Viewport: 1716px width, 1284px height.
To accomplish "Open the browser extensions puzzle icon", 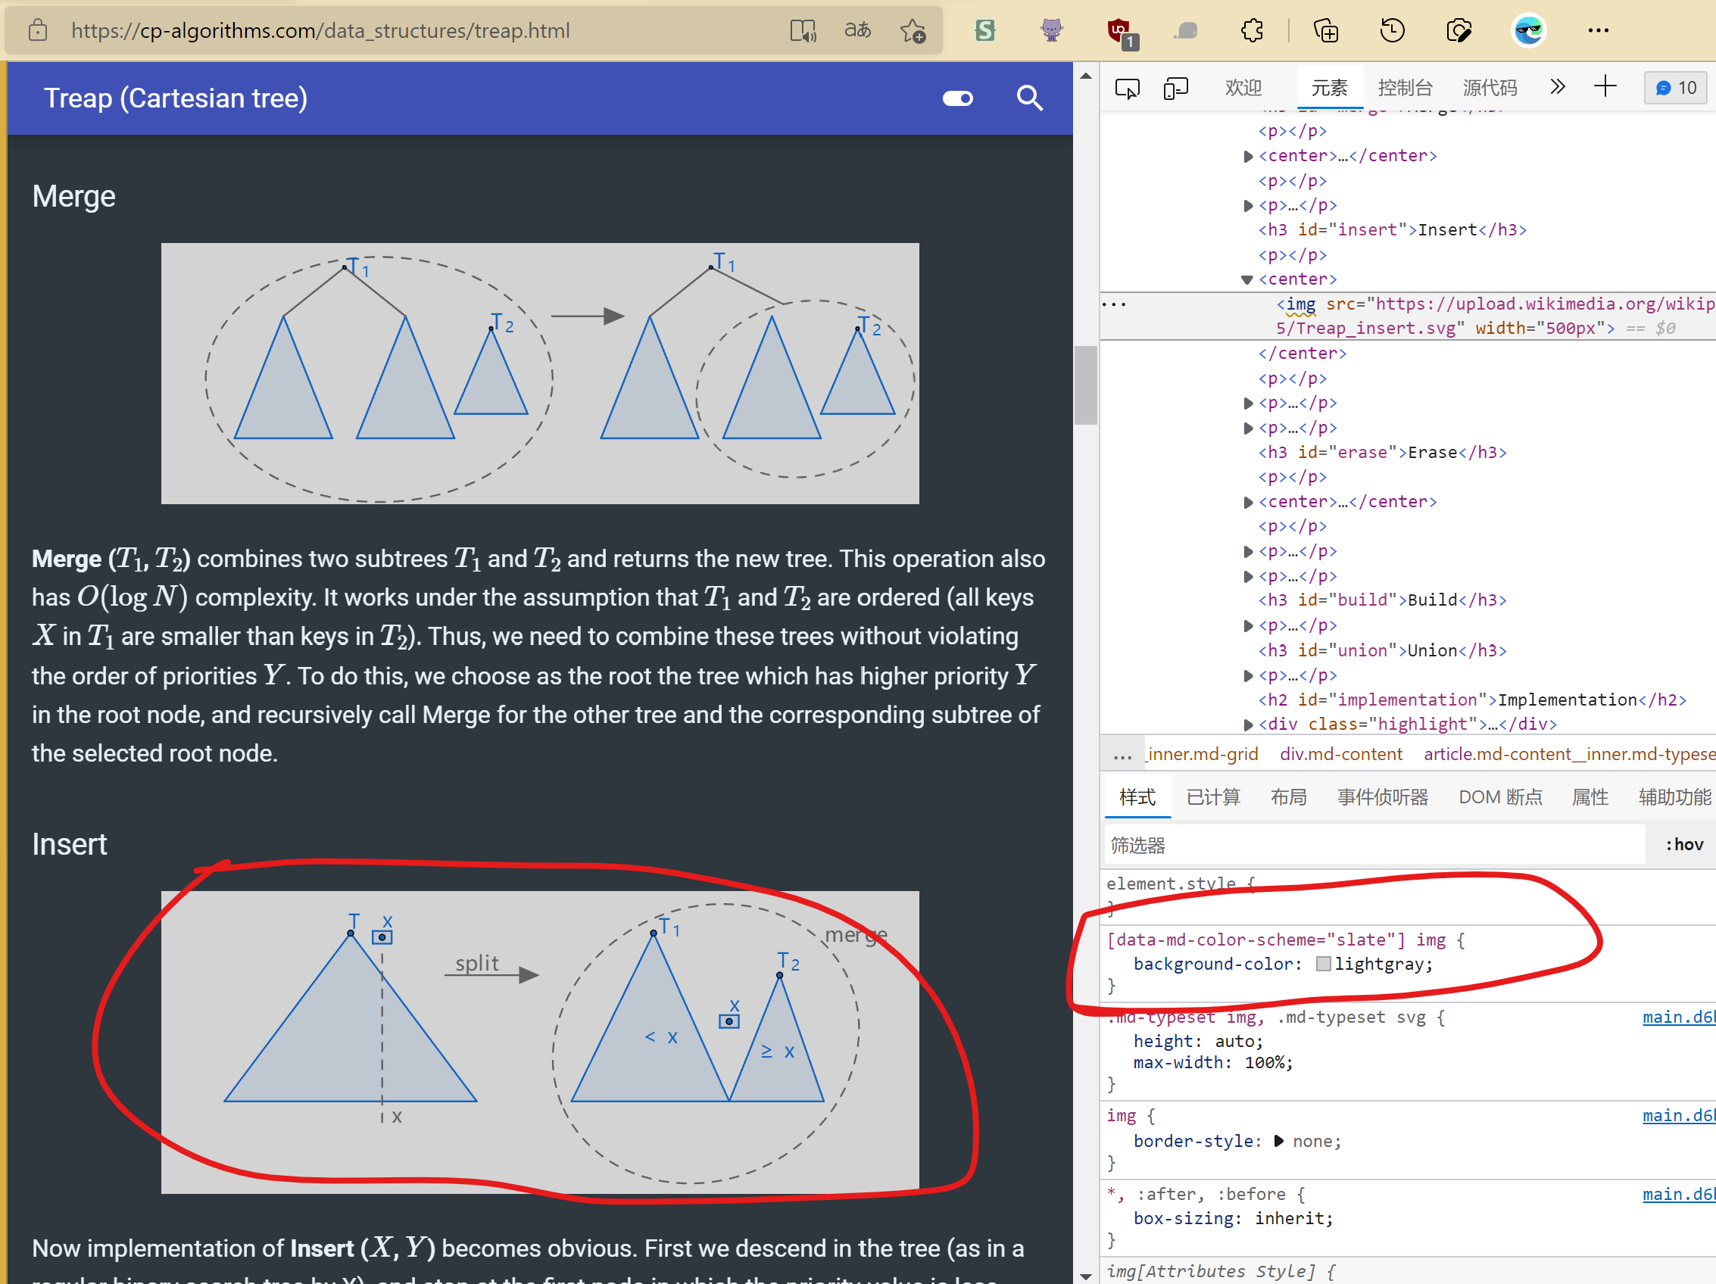I will click(x=1252, y=31).
